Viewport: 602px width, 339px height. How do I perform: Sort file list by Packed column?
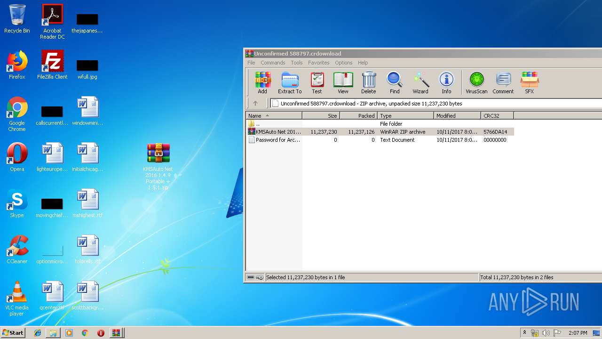coord(358,115)
